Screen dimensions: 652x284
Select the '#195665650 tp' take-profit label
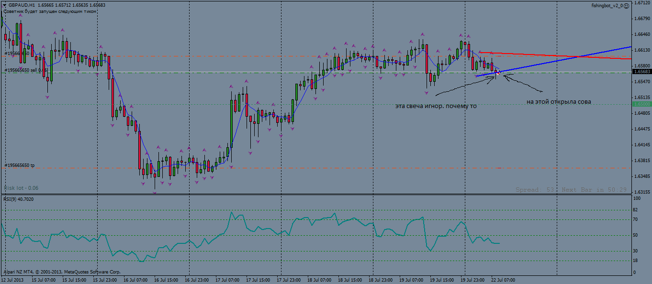(20, 165)
